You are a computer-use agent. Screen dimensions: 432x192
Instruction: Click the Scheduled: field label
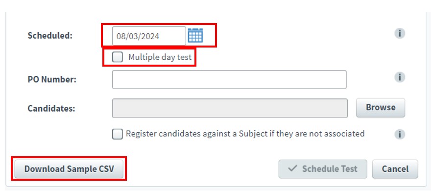(x=50, y=36)
